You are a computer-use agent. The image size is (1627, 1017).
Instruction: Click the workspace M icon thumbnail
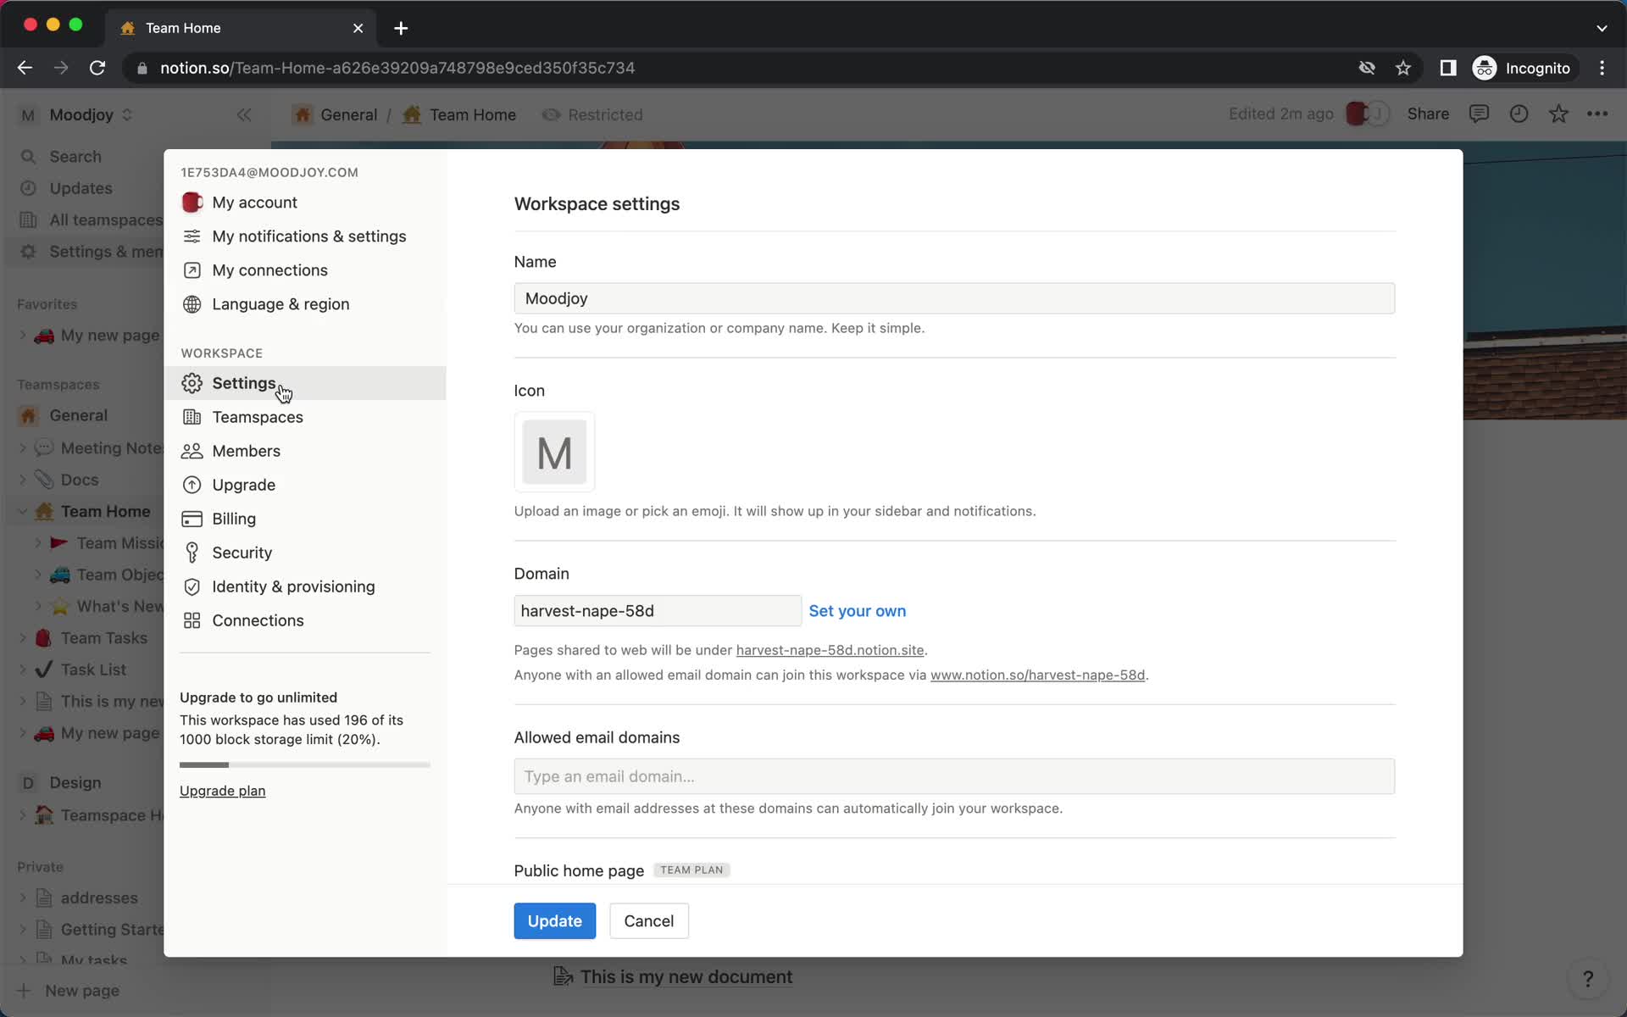tap(554, 452)
